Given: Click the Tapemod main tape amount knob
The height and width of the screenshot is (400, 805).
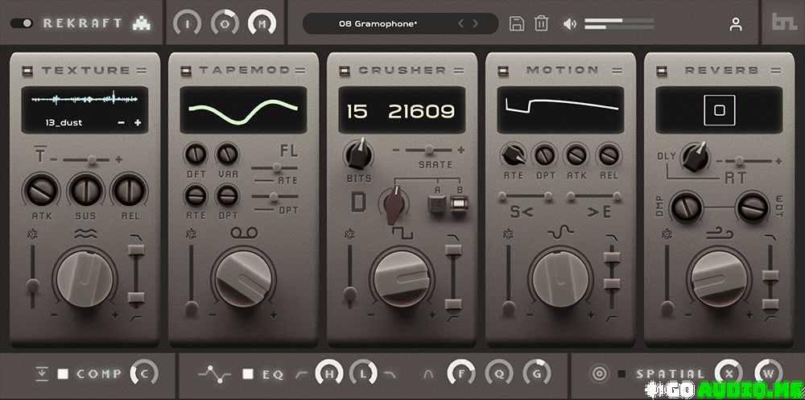Looking at the screenshot, I should pyautogui.click(x=244, y=278).
